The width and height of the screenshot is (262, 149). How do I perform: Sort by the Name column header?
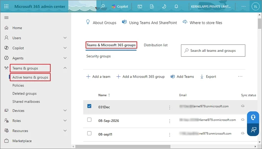[x=103, y=95]
